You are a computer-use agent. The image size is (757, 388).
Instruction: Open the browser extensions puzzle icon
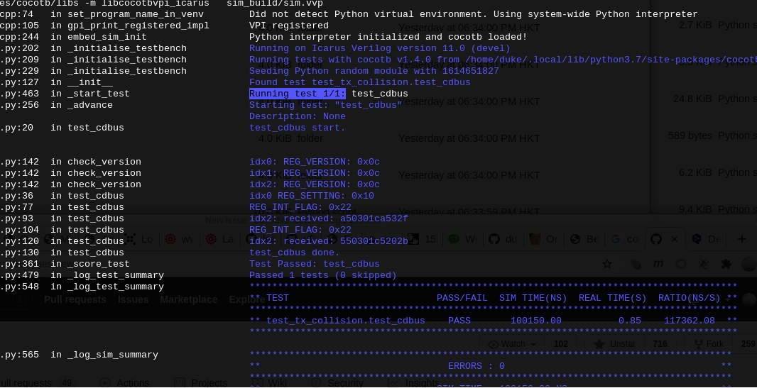[726, 264]
